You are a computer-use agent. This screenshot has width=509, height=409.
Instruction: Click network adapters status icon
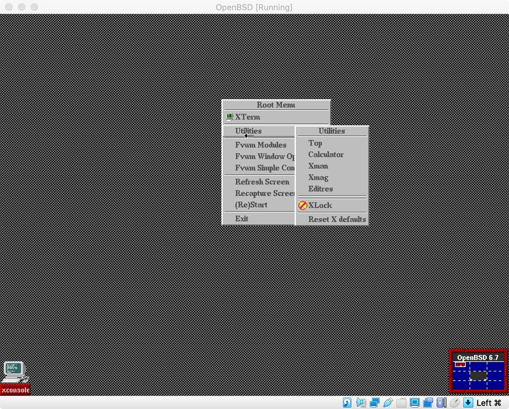point(374,403)
